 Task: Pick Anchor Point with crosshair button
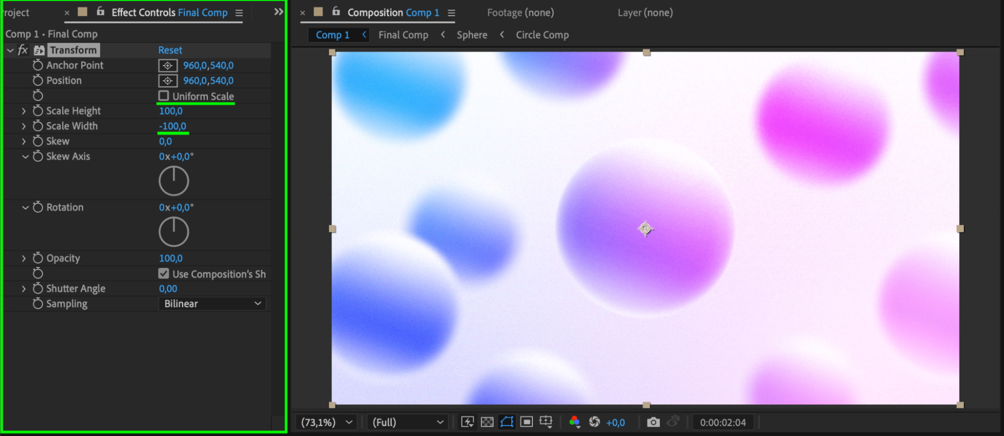(x=168, y=65)
